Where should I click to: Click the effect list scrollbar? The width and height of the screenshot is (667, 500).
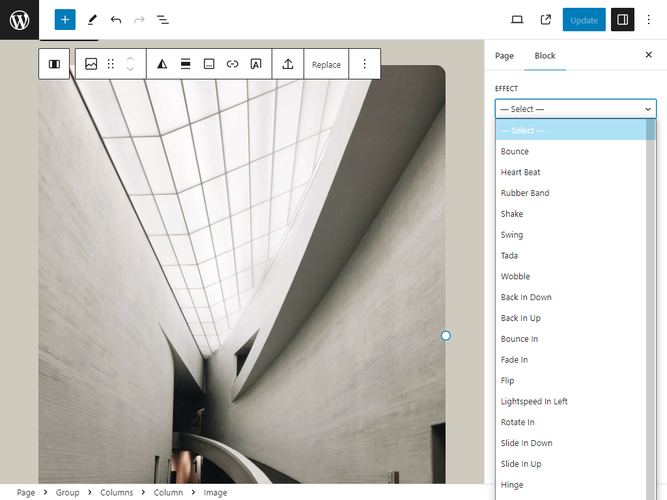[x=651, y=309]
